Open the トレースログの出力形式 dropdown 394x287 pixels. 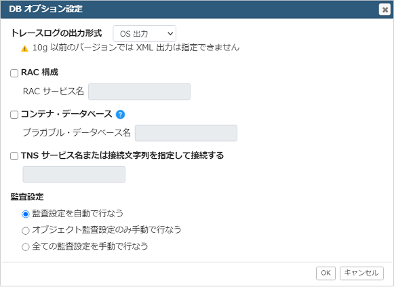[144, 33]
